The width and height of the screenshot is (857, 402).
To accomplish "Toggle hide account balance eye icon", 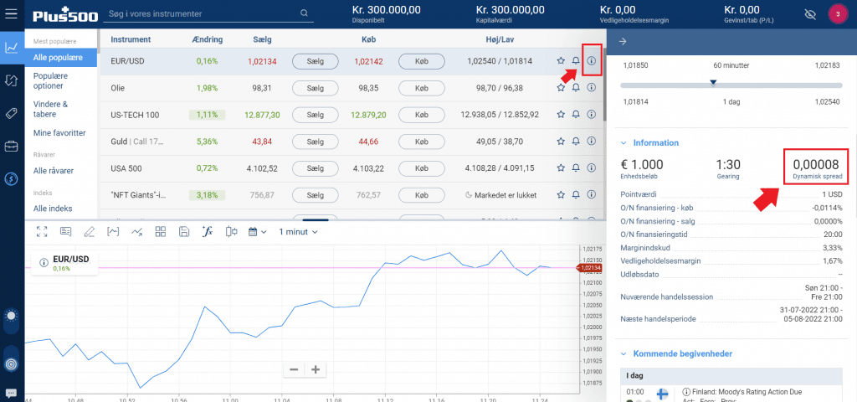I will pyautogui.click(x=808, y=14).
